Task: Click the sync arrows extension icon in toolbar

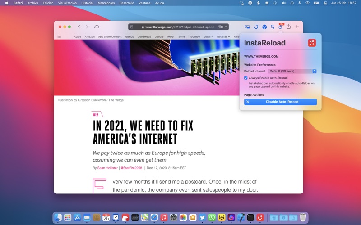Action: 273,27
